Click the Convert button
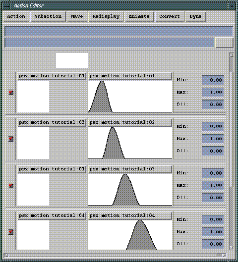 tap(170, 16)
